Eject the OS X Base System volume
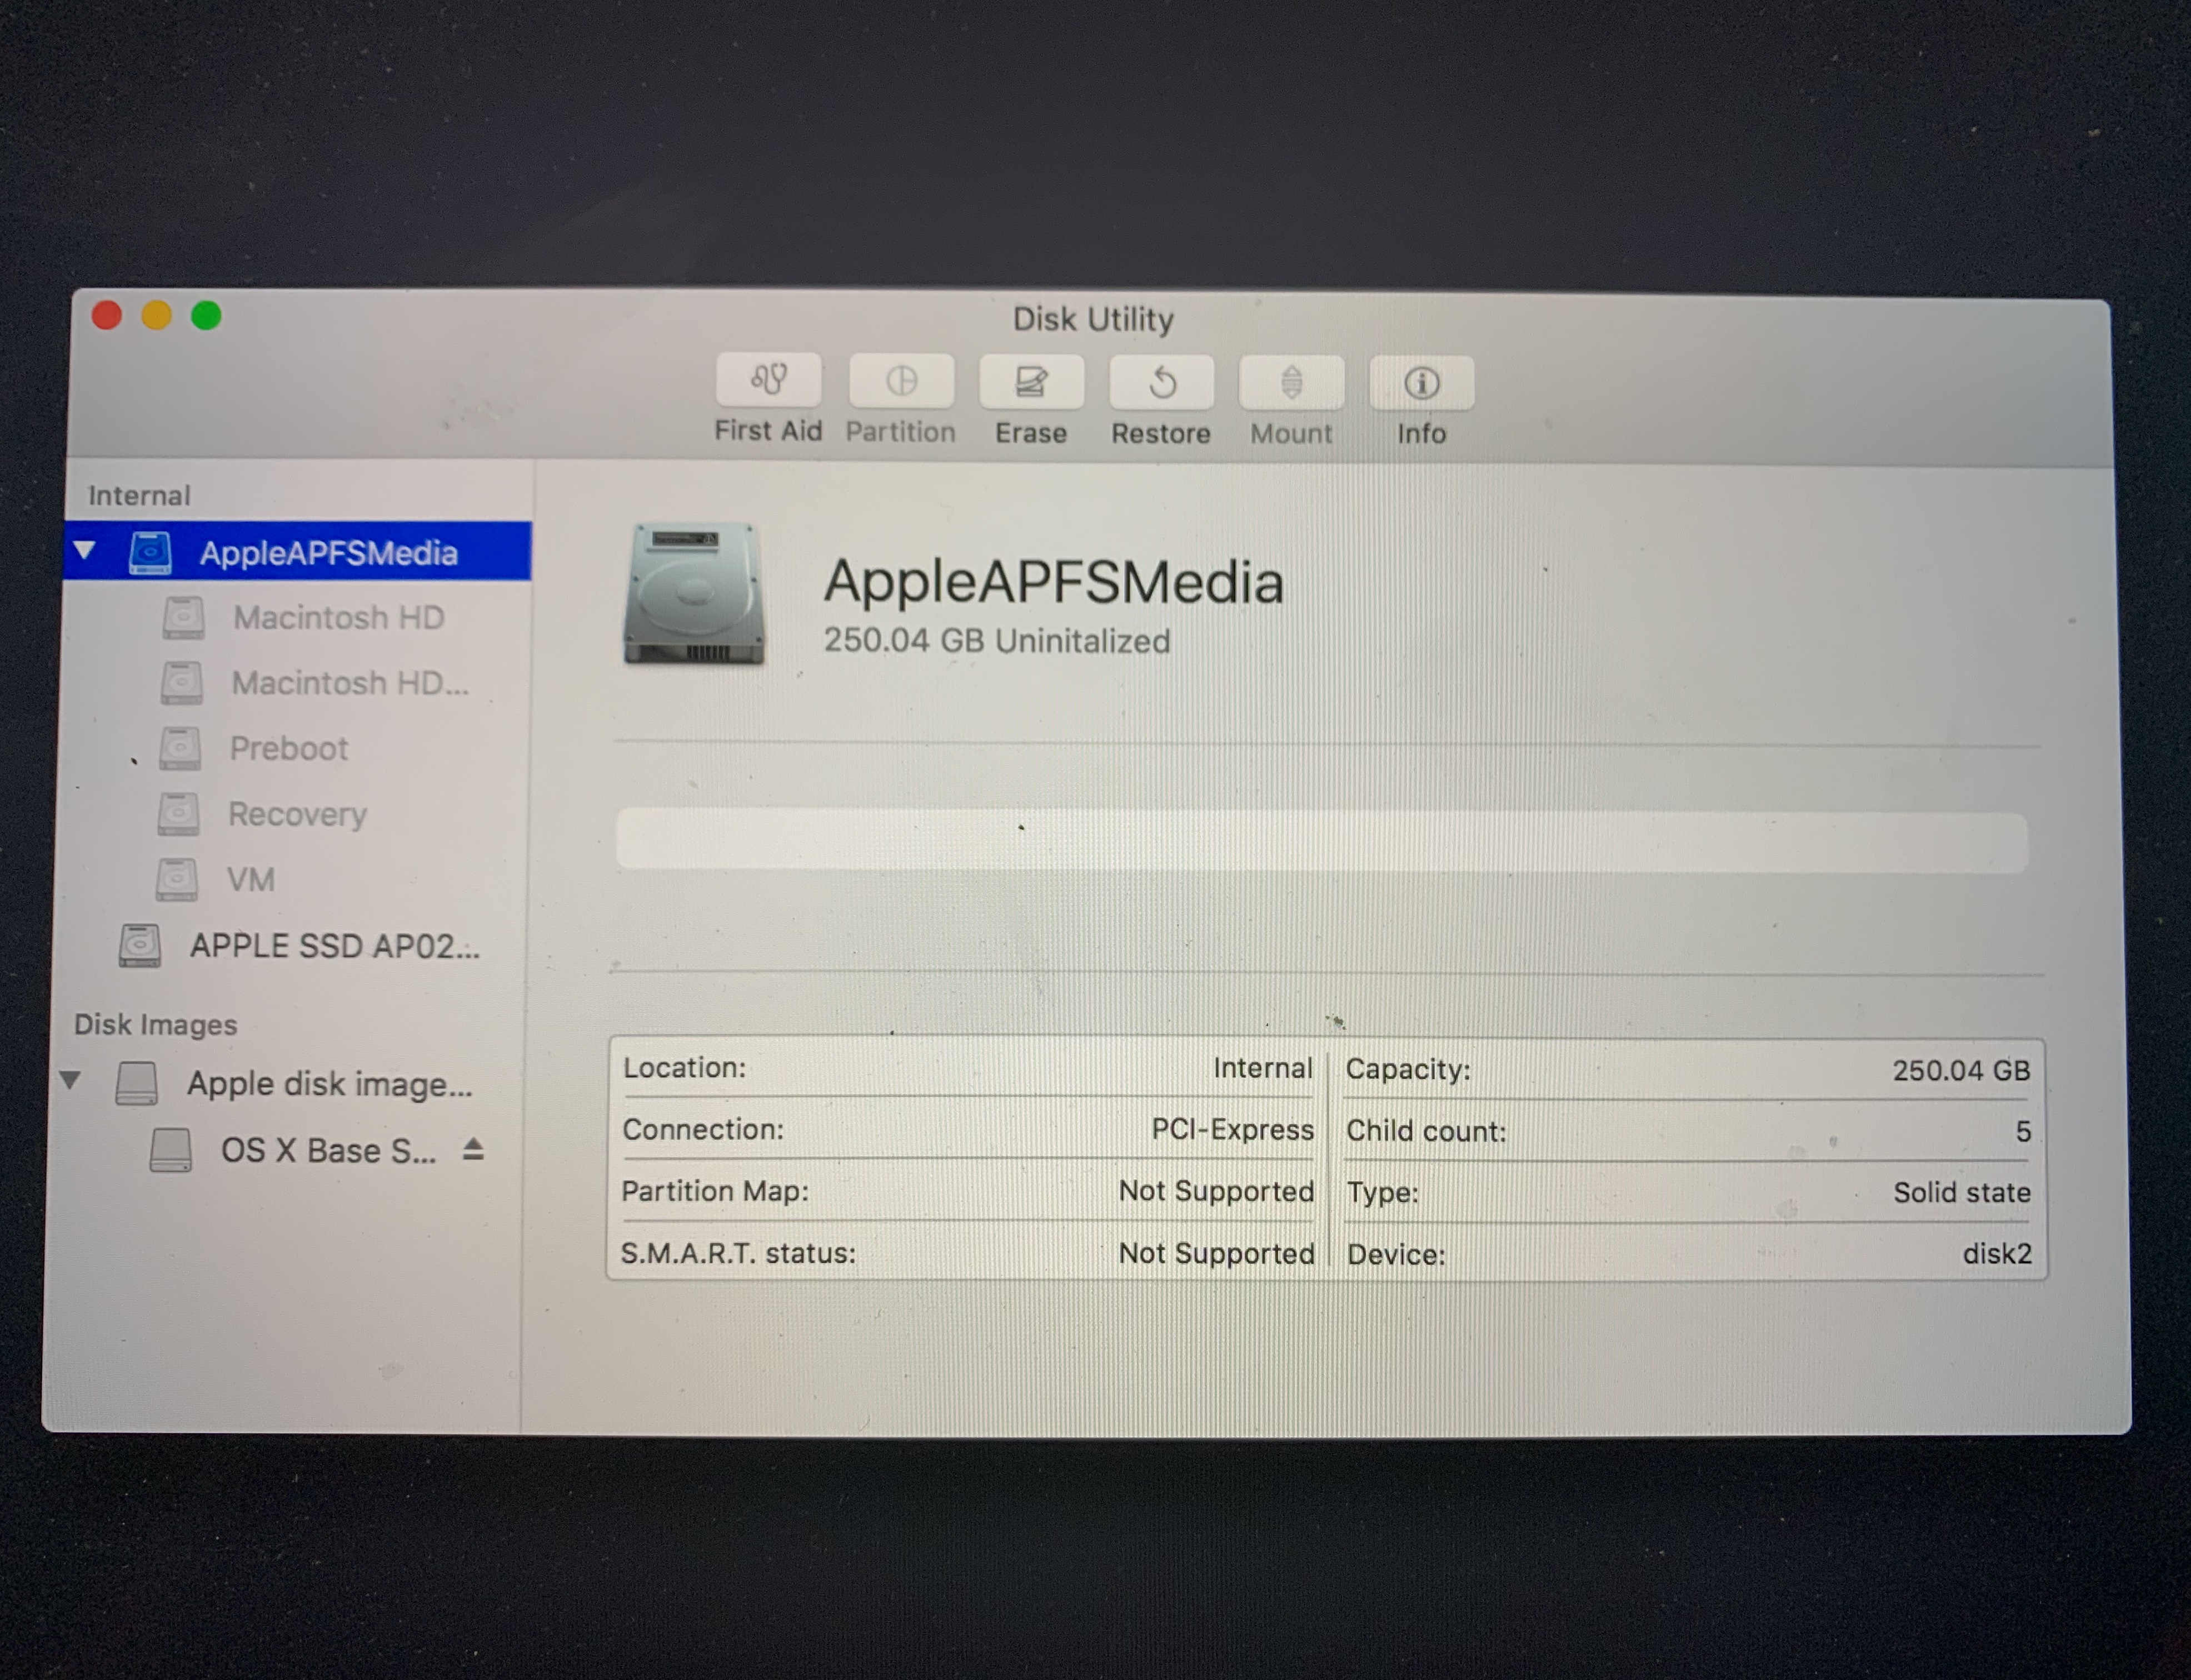 coord(473,1150)
